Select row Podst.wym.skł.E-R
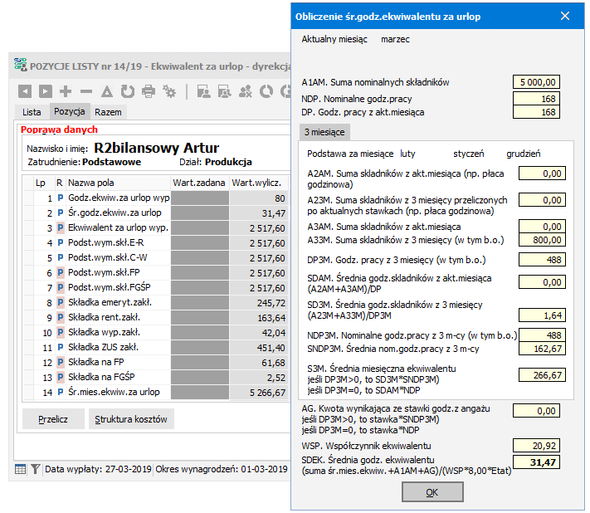Viewport: 590px width, 513px height. (156, 242)
